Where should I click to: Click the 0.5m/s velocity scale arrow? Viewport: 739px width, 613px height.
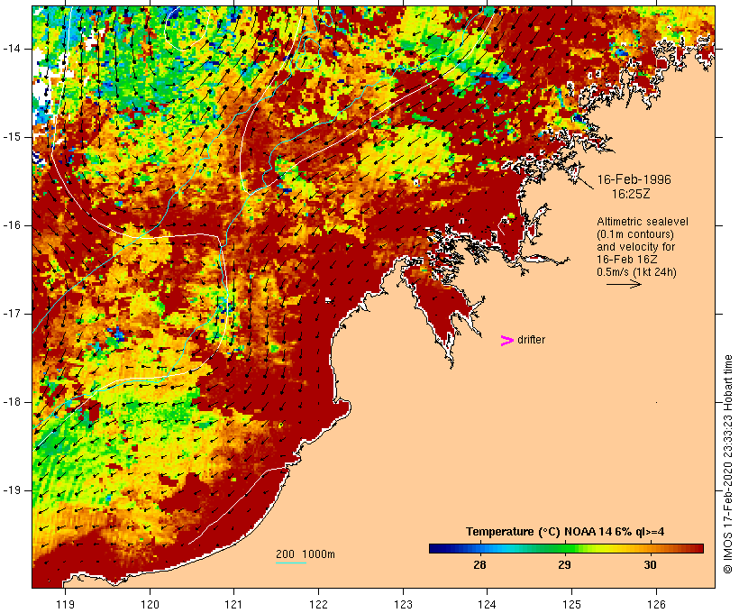(624, 284)
